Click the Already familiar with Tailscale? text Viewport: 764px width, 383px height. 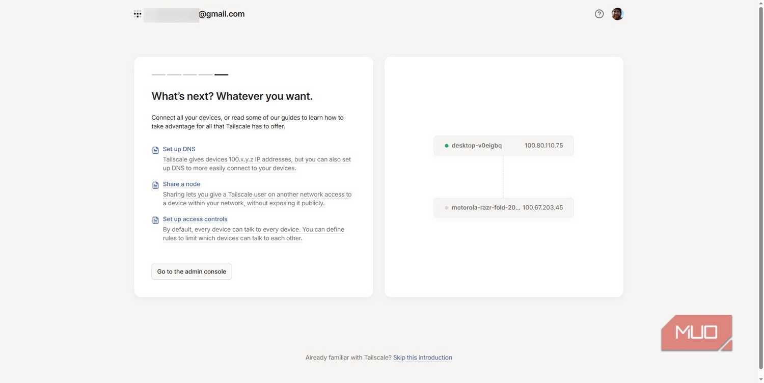348,358
